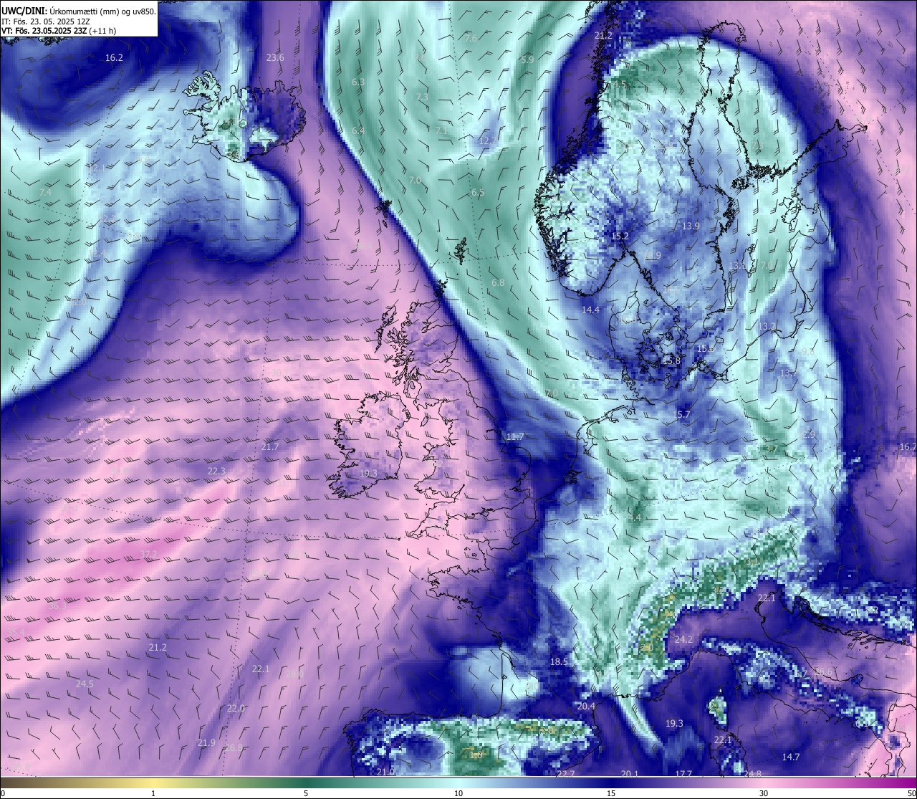Viewport: 917px width, 799px height.
Task: Click the 6.8 value in the North Sea
Action: (x=497, y=282)
